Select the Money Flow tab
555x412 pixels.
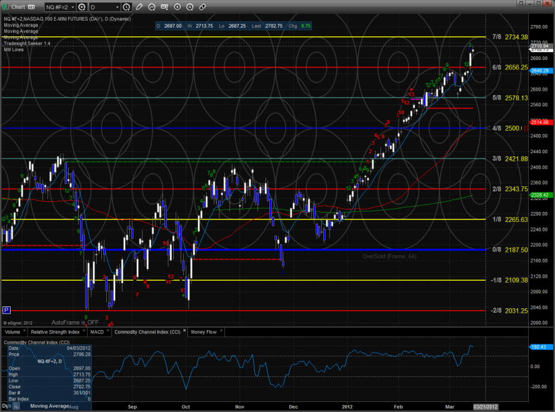click(x=203, y=332)
